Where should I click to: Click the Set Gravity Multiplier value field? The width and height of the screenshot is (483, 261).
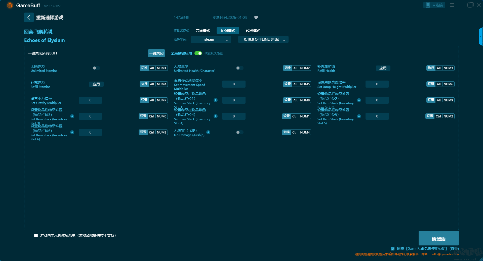click(90, 100)
